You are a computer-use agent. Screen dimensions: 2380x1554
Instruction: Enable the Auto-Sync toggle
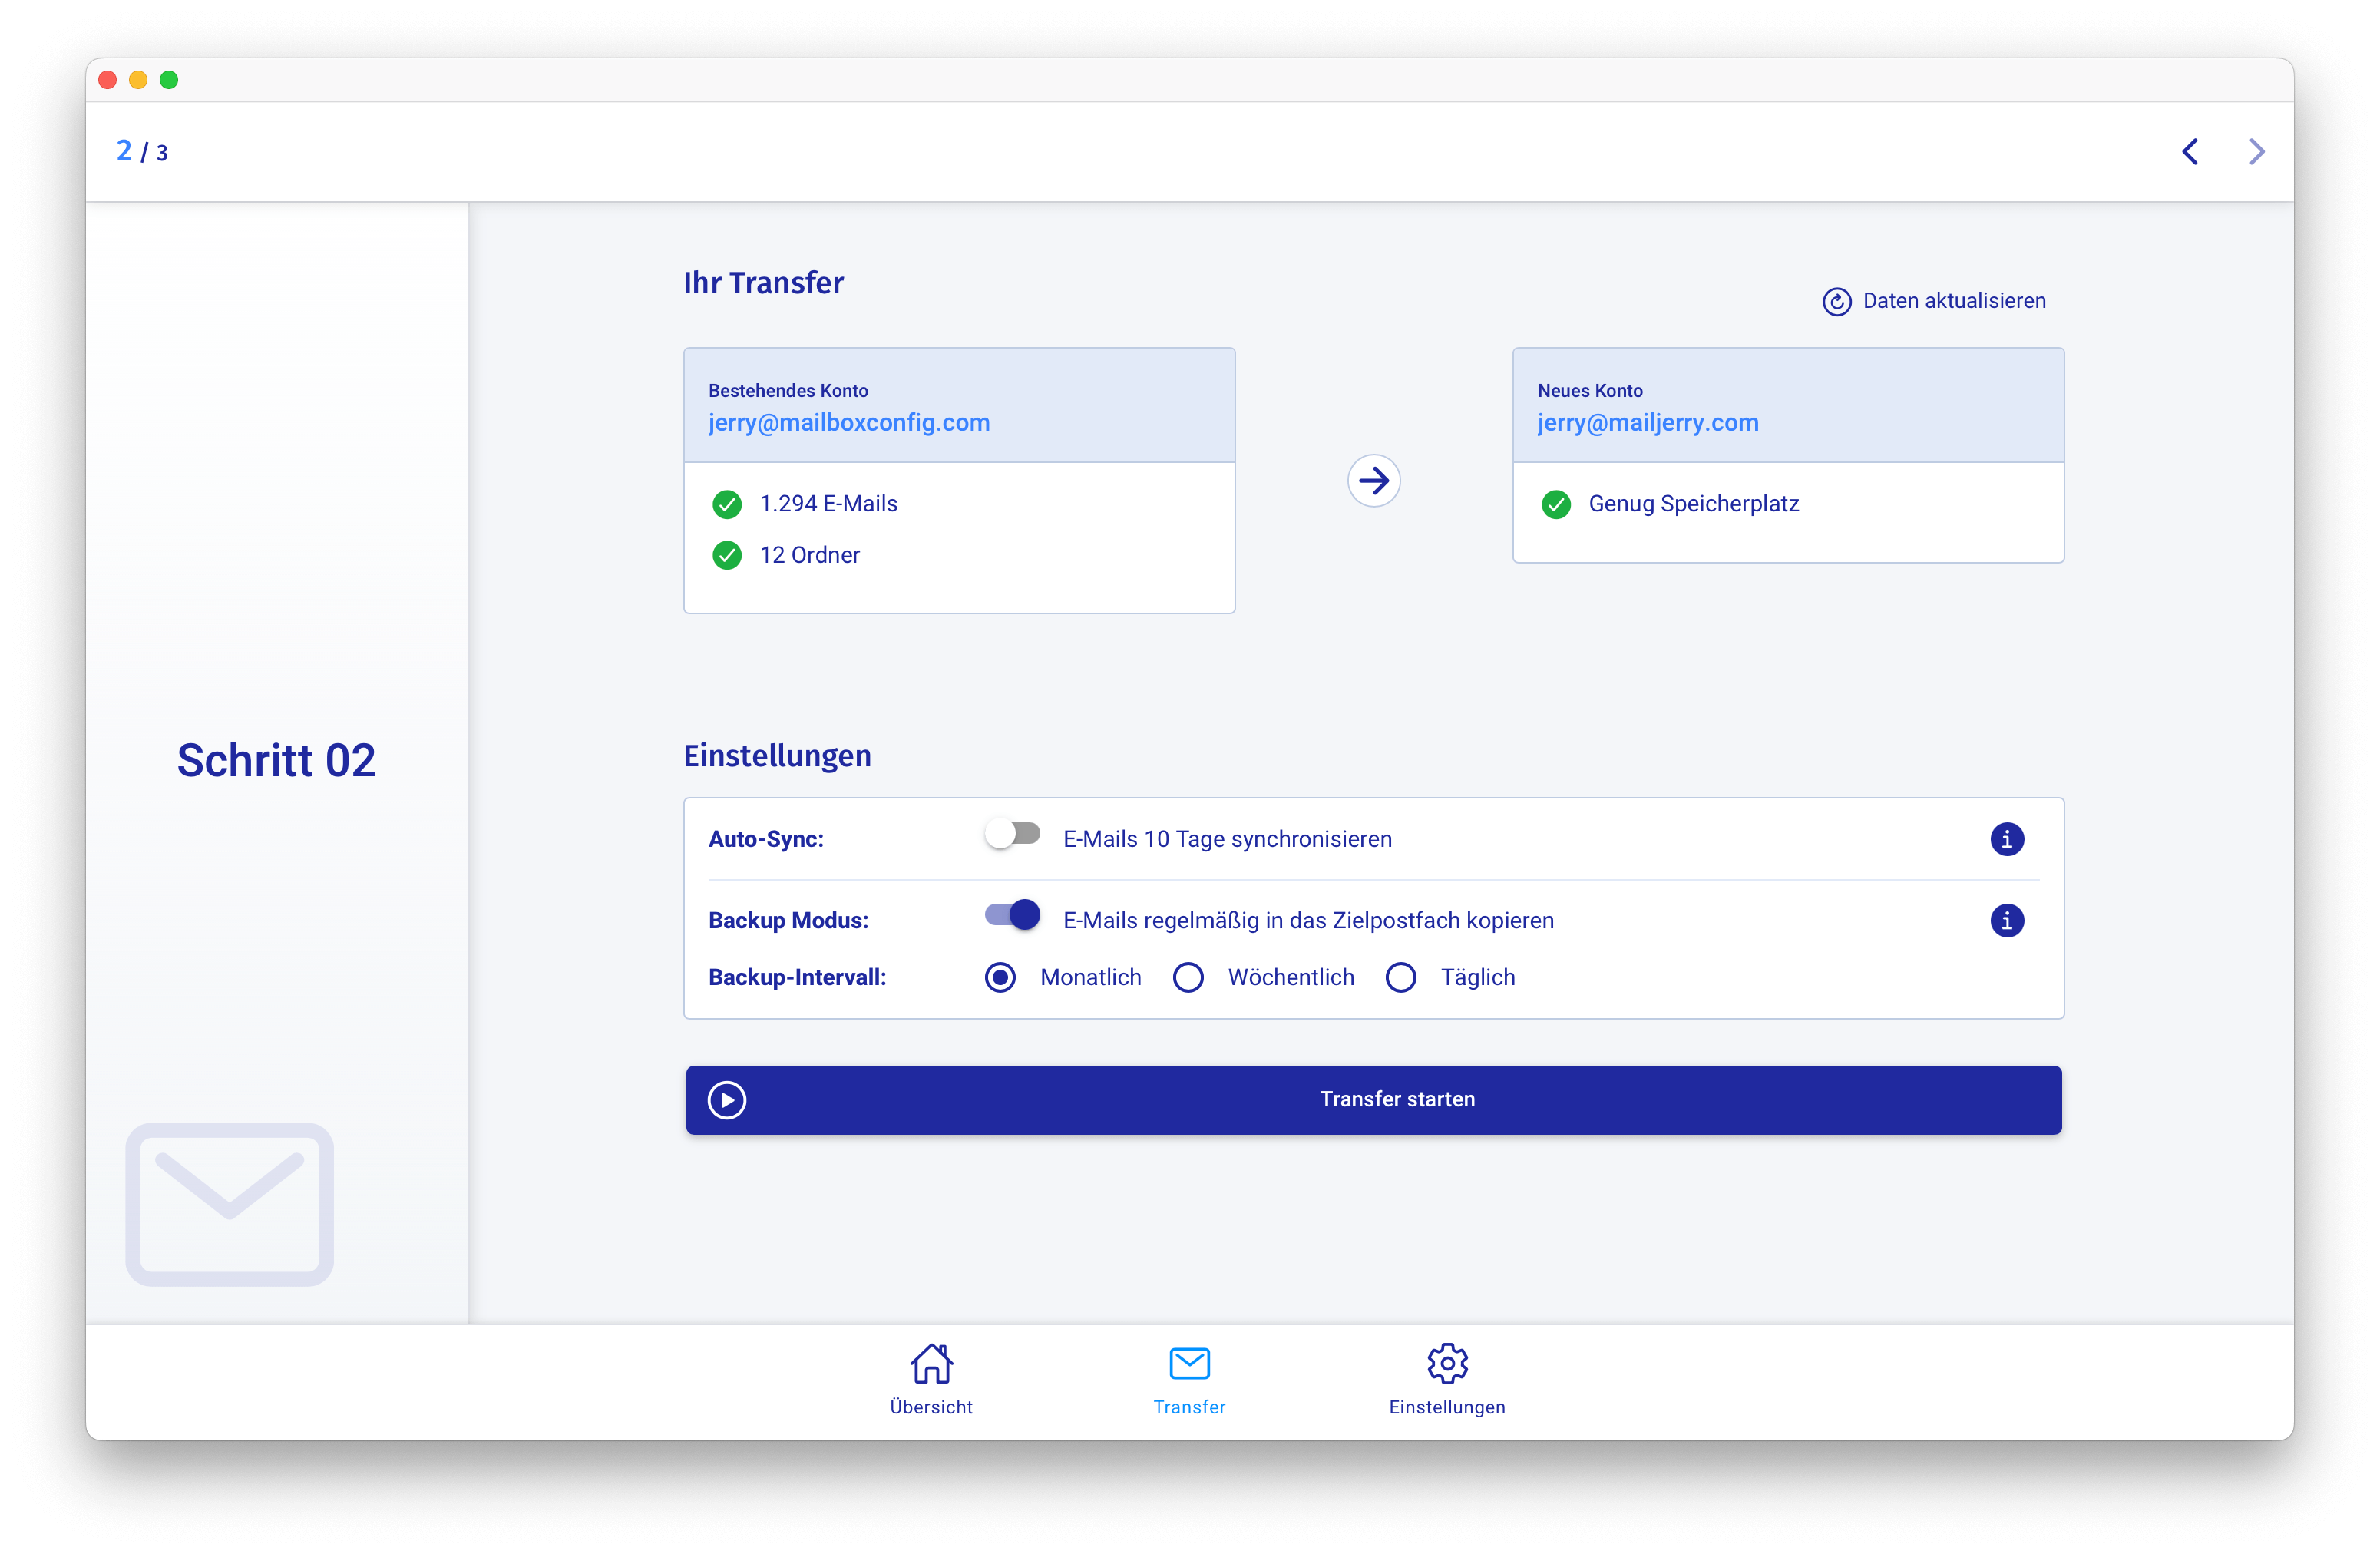pos(1012,834)
